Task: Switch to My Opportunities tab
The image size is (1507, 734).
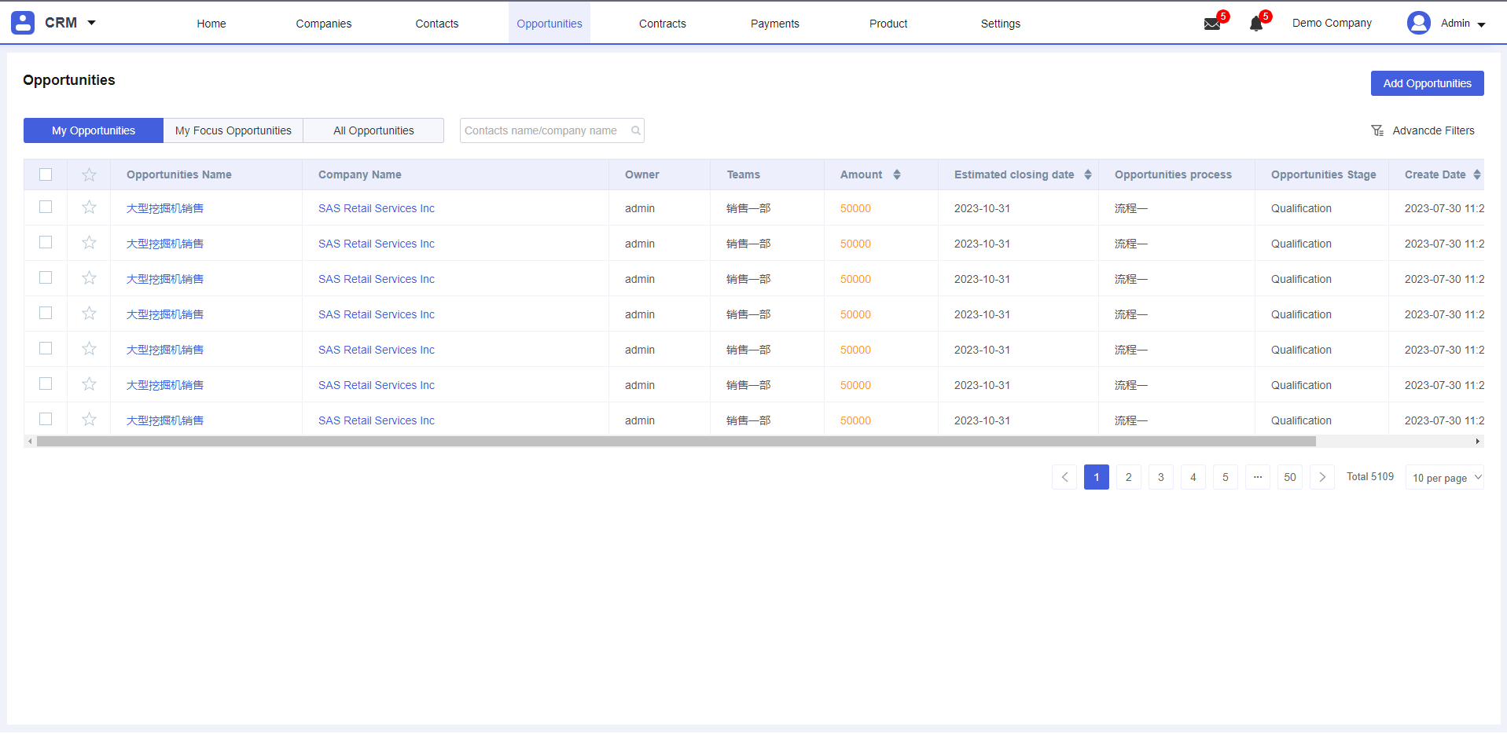Action: pos(94,130)
